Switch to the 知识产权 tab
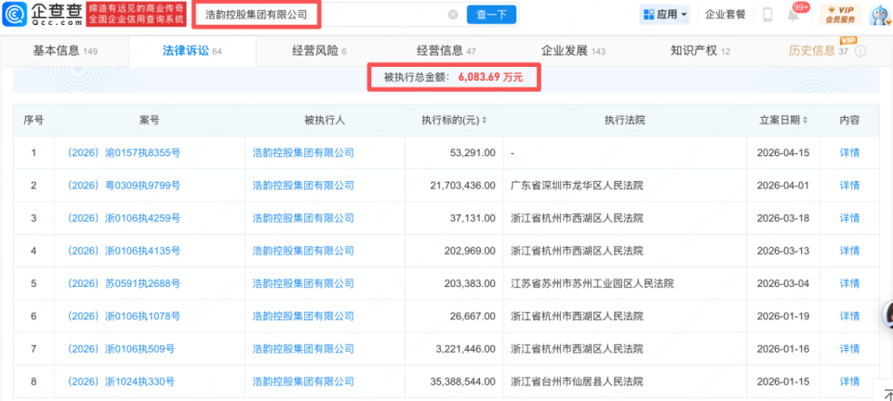The image size is (893, 401). [x=700, y=51]
